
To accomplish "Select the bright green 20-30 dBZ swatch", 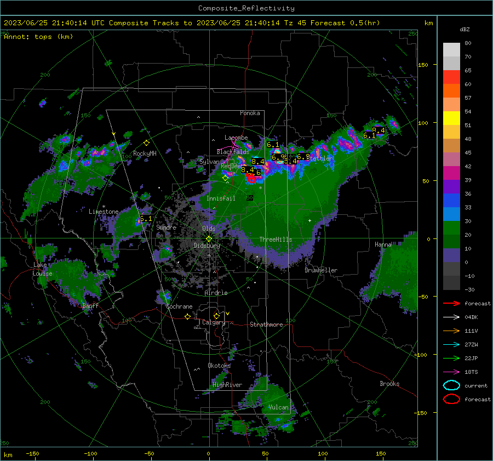I will [x=451, y=228].
